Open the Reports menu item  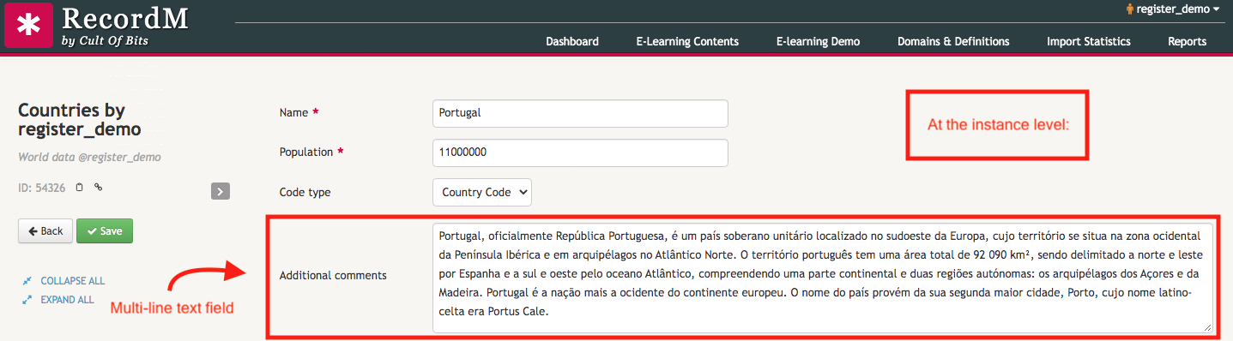(x=1188, y=41)
